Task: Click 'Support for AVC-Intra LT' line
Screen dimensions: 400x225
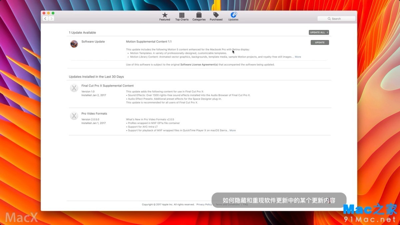Action: click(142, 127)
